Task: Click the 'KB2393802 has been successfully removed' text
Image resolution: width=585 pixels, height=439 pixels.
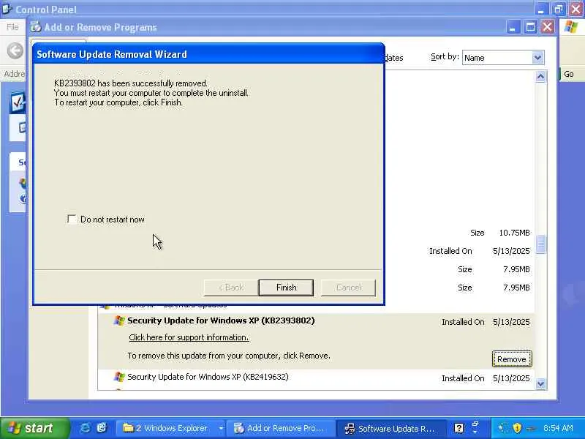Action: click(x=131, y=83)
